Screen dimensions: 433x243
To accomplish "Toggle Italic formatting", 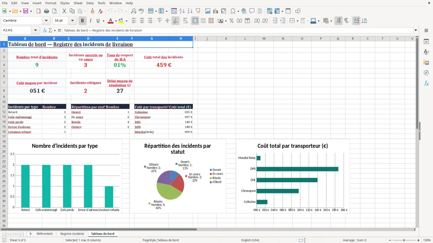I will tap(91, 21).
